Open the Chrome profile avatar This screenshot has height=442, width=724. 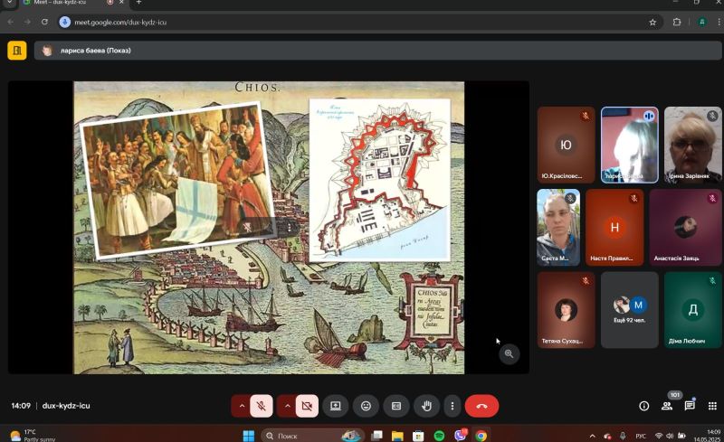point(702,23)
